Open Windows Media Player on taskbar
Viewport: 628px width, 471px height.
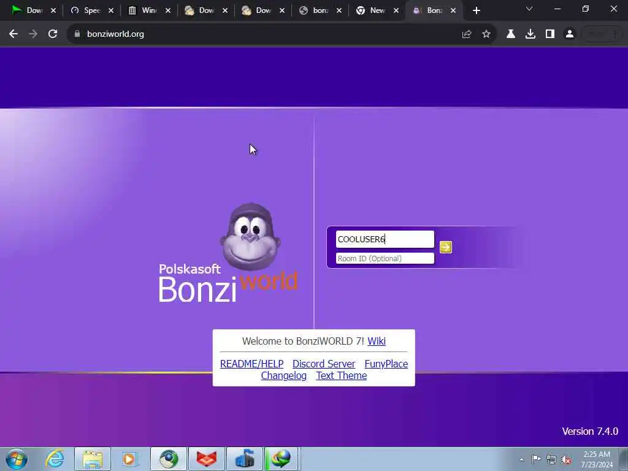click(130, 459)
